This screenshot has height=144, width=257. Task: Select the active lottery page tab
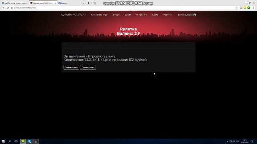pyautogui.click(x=43, y=3)
